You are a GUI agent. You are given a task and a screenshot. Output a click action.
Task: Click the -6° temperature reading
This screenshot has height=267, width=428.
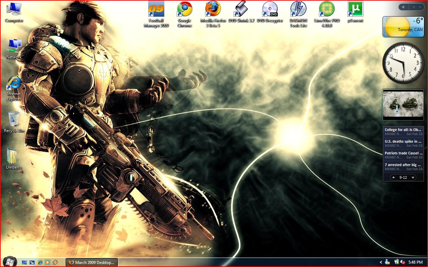418,21
